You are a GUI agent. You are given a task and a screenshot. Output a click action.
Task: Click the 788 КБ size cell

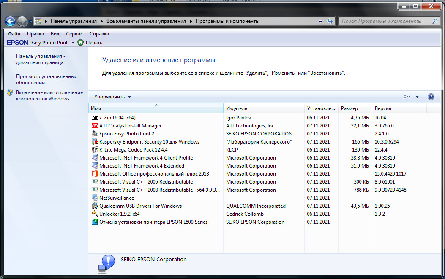coord(361,190)
